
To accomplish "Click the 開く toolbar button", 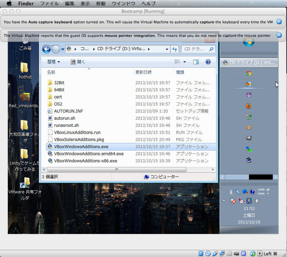I will (x=78, y=62).
